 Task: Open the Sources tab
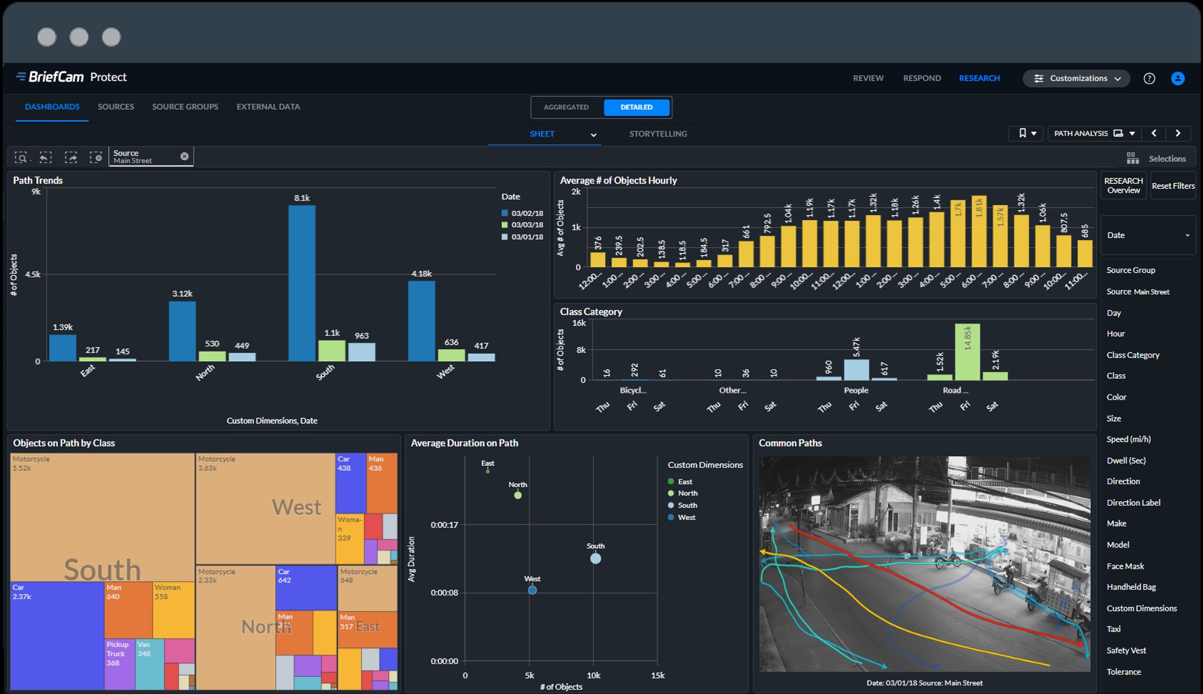[x=115, y=107]
